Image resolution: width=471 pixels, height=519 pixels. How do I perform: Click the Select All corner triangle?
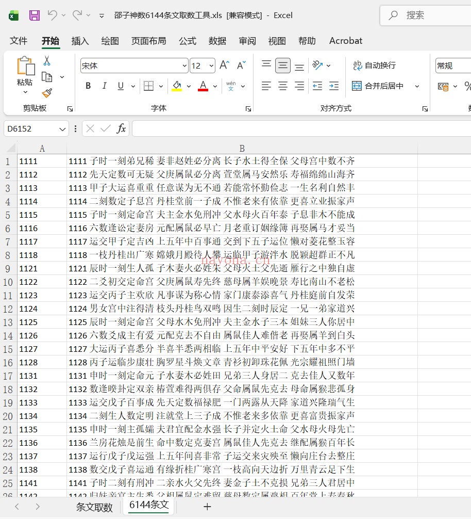(x=11, y=148)
